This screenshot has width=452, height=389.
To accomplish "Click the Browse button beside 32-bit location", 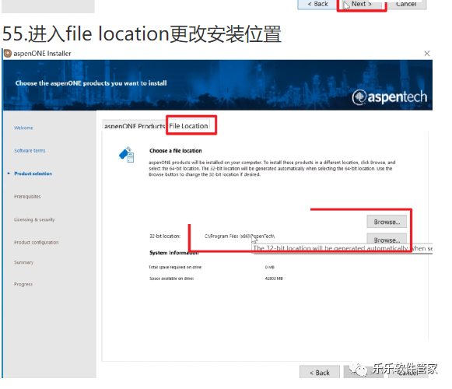I will pos(387,239).
